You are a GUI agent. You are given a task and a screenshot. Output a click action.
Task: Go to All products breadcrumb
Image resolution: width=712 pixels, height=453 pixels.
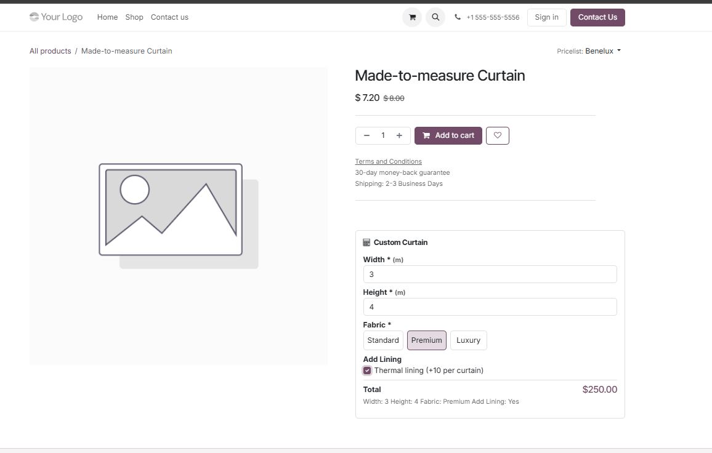[x=51, y=51]
